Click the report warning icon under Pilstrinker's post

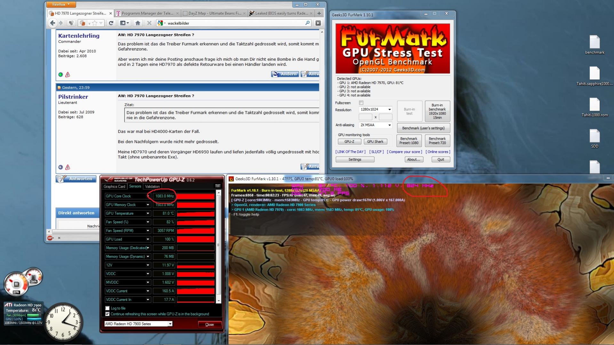click(x=68, y=167)
